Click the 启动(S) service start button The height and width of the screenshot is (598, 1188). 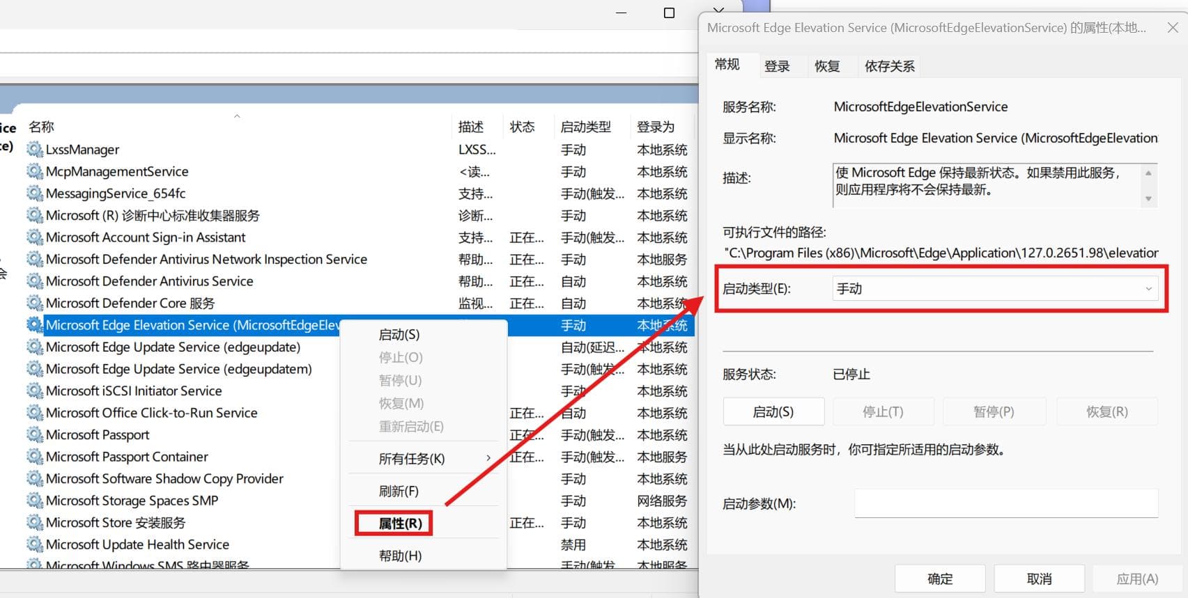coord(773,411)
